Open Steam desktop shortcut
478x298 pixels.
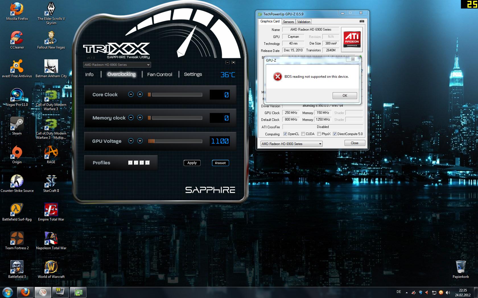pos(17,126)
